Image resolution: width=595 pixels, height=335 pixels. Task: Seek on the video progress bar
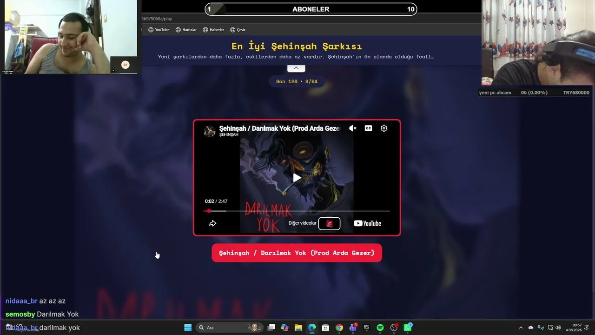[297, 211]
